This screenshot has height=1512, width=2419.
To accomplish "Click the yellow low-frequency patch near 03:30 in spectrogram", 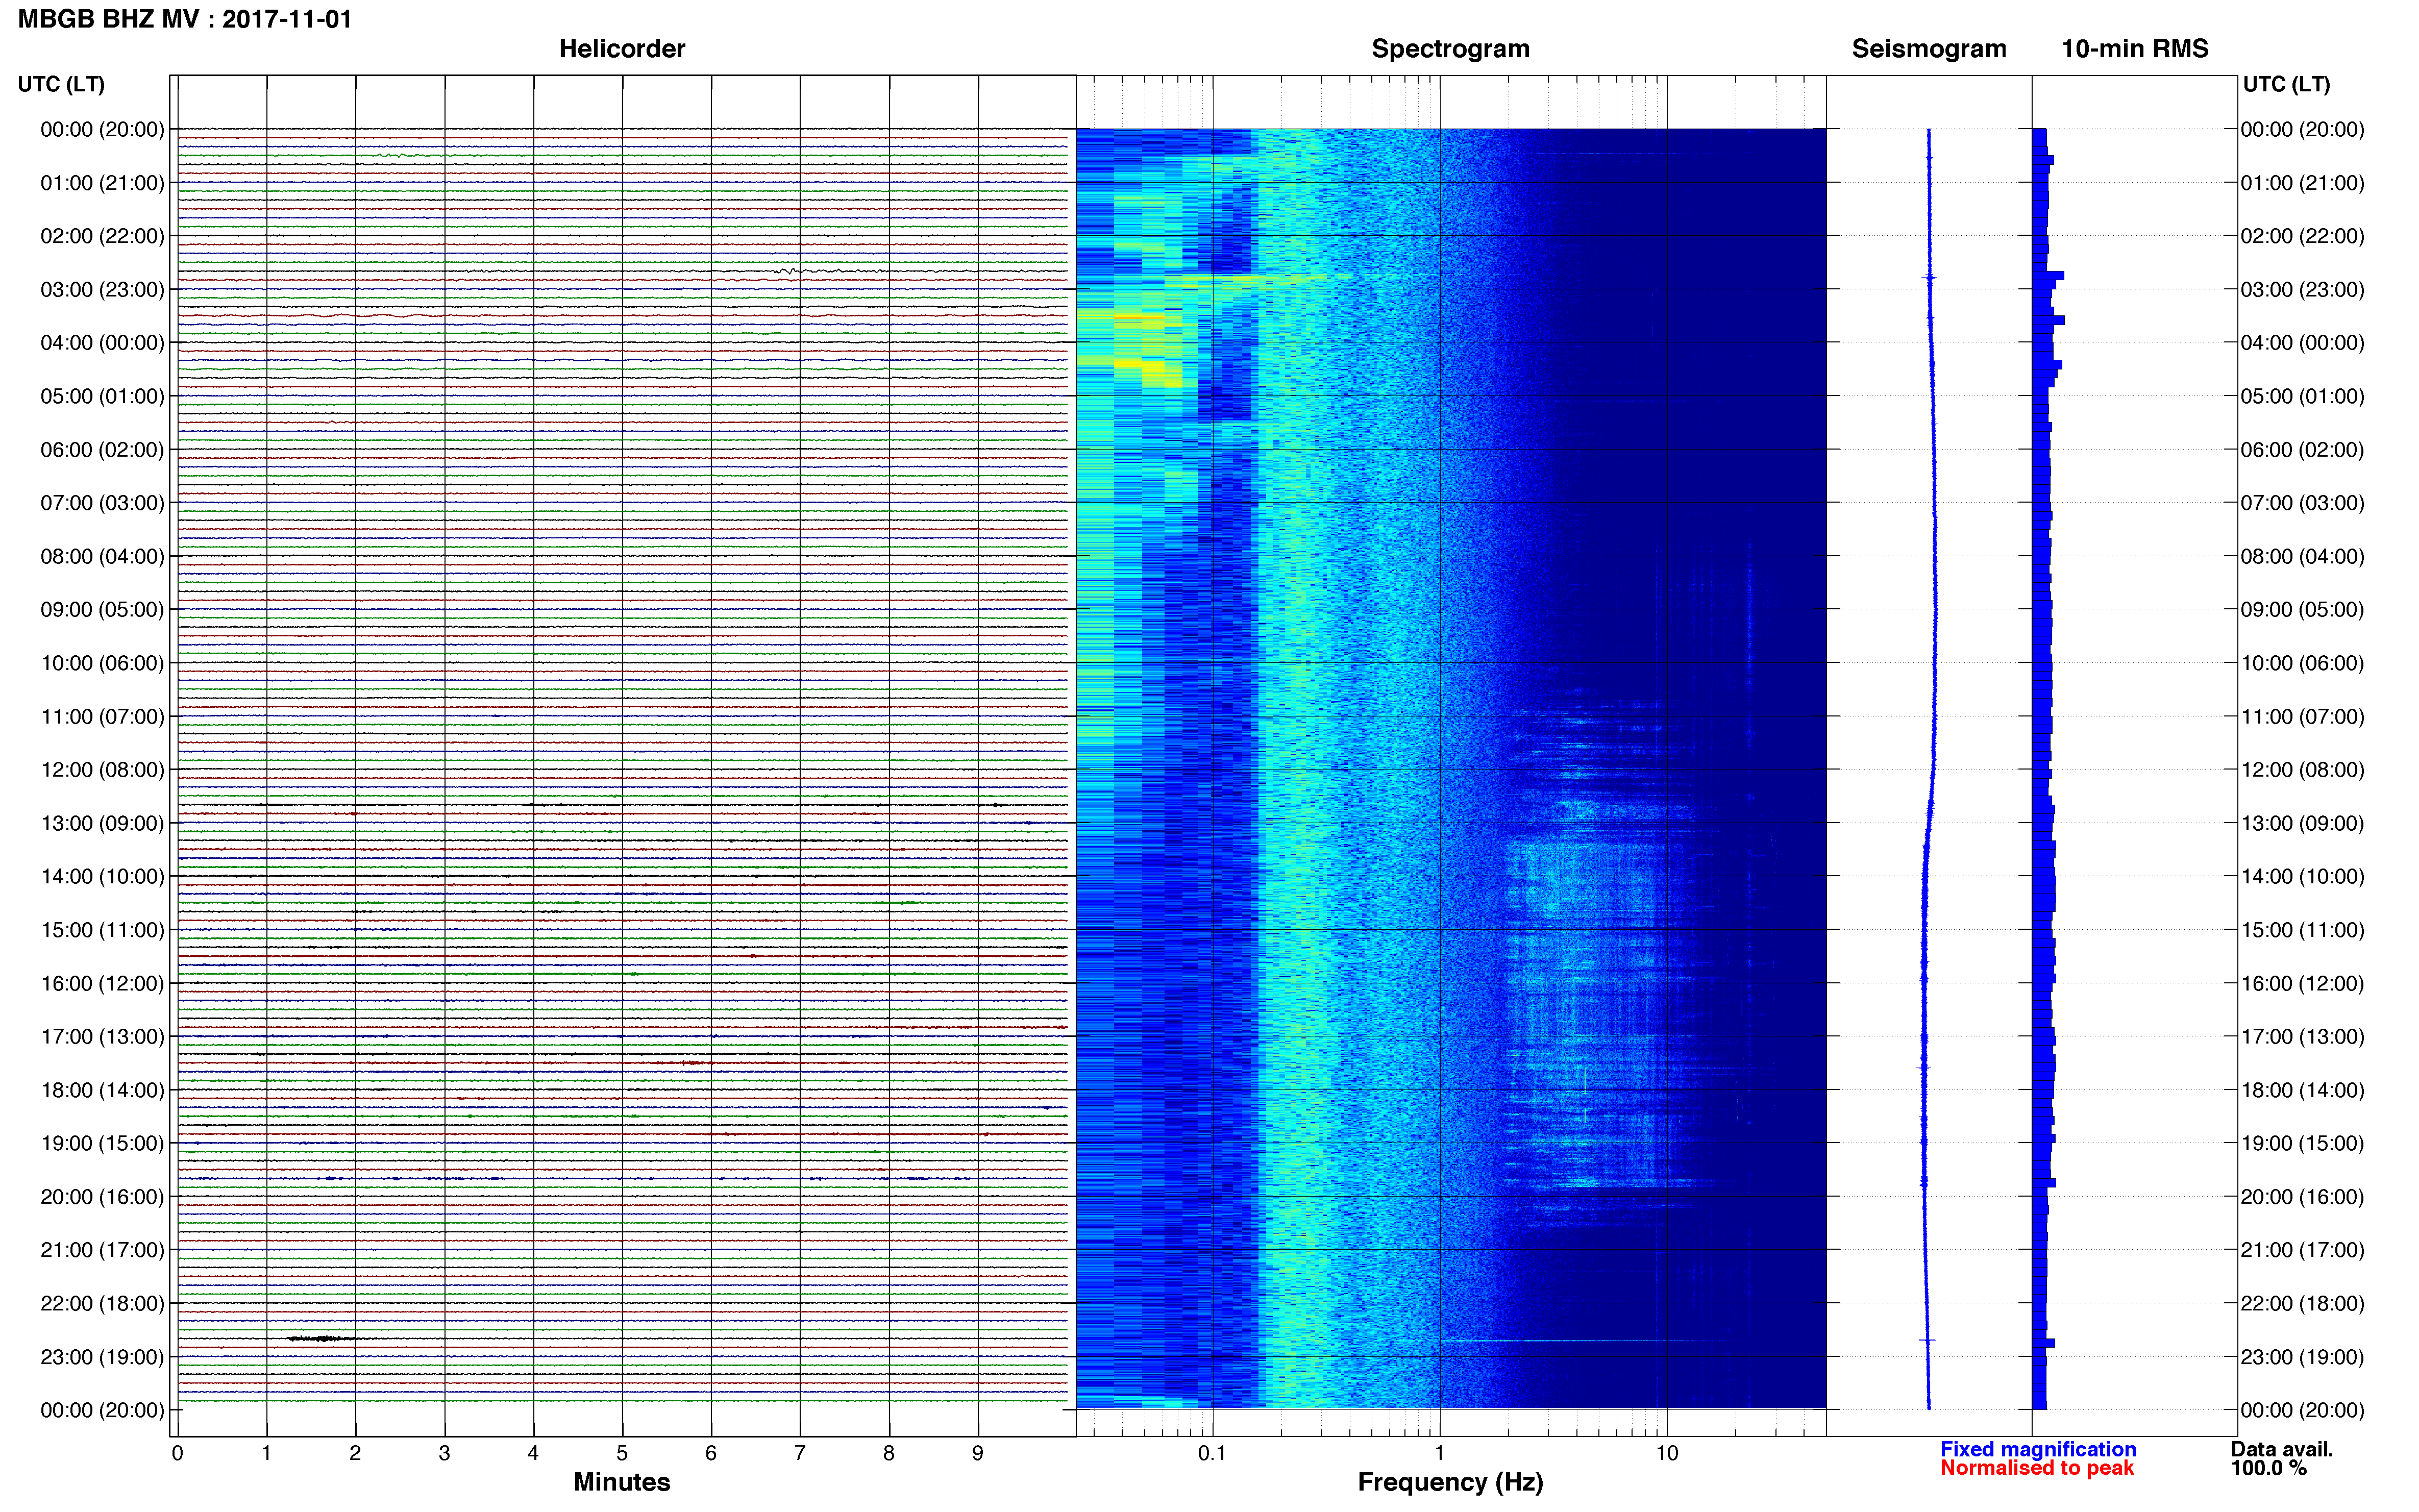I will [1140, 320].
